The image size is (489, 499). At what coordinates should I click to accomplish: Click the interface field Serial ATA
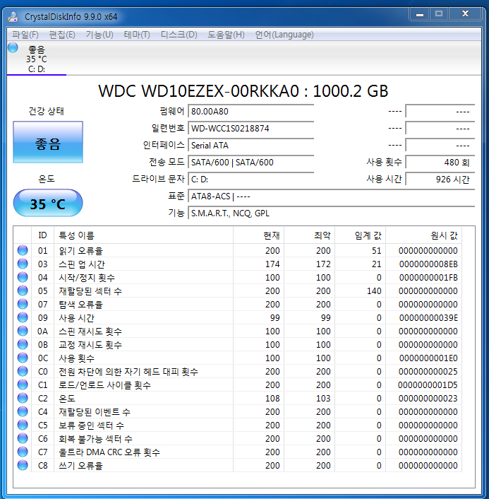[251, 146]
